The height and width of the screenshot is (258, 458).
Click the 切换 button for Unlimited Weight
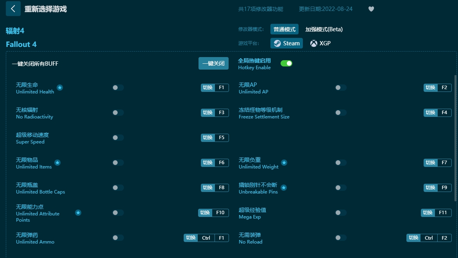(x=431, y=163)
